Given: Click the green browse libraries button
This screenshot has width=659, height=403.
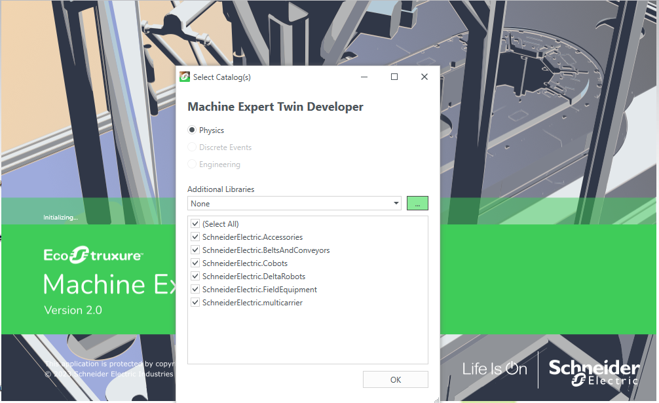Looking at the screenshot, I should (417, 203).
